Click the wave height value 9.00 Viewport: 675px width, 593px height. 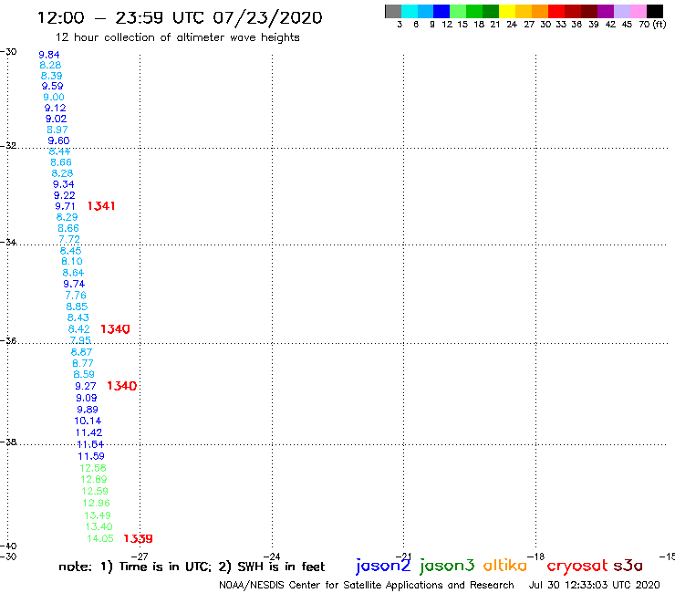click(54, 98)
